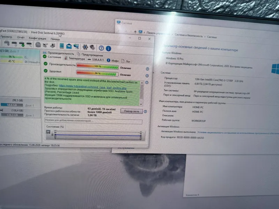Open the Лог tab
The image size is (279, 209).
126,61
